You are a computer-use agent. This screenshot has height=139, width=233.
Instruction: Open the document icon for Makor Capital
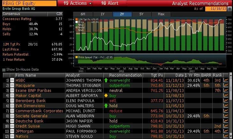click(x=12, y=95)
